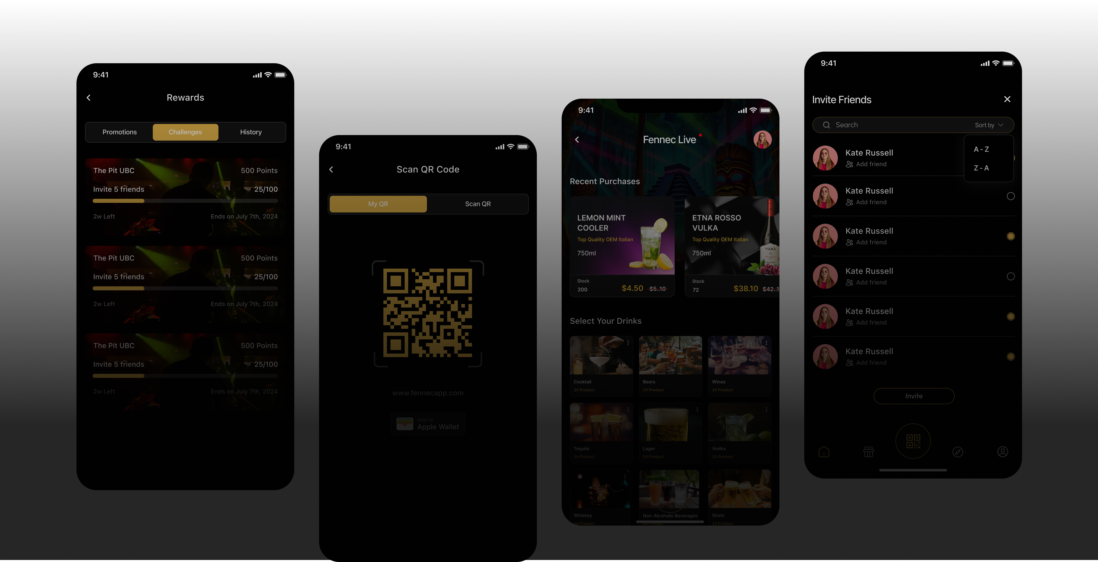Image resolution: width=1098 pixels, height=562 pixels.
Task: Switch to the Scan QR tab
Action: click(x=477, y=204)
